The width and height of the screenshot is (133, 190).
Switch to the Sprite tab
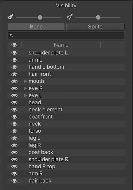click(95, 27)
